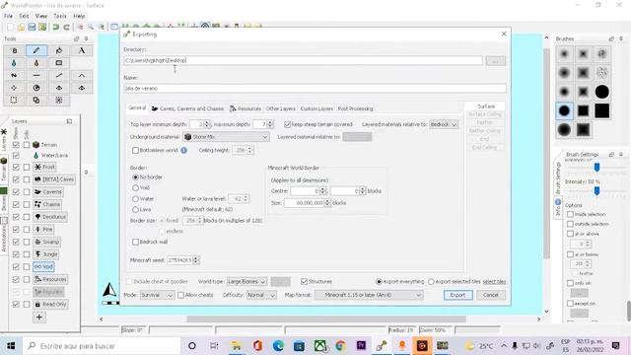Screen dimensions: 631x355
Task: Click the Cancel button
Action: (491, 295)
